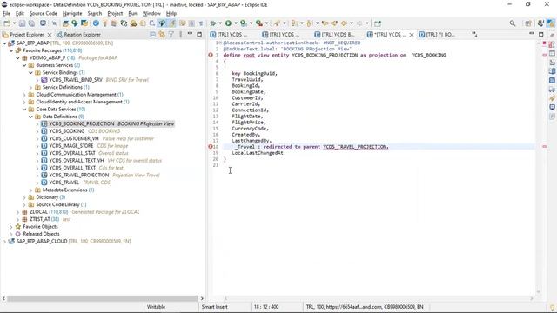The width and height of the screenshot is (557, 313).
Task: Open the Navigate menu
Action: pos(72,14)
